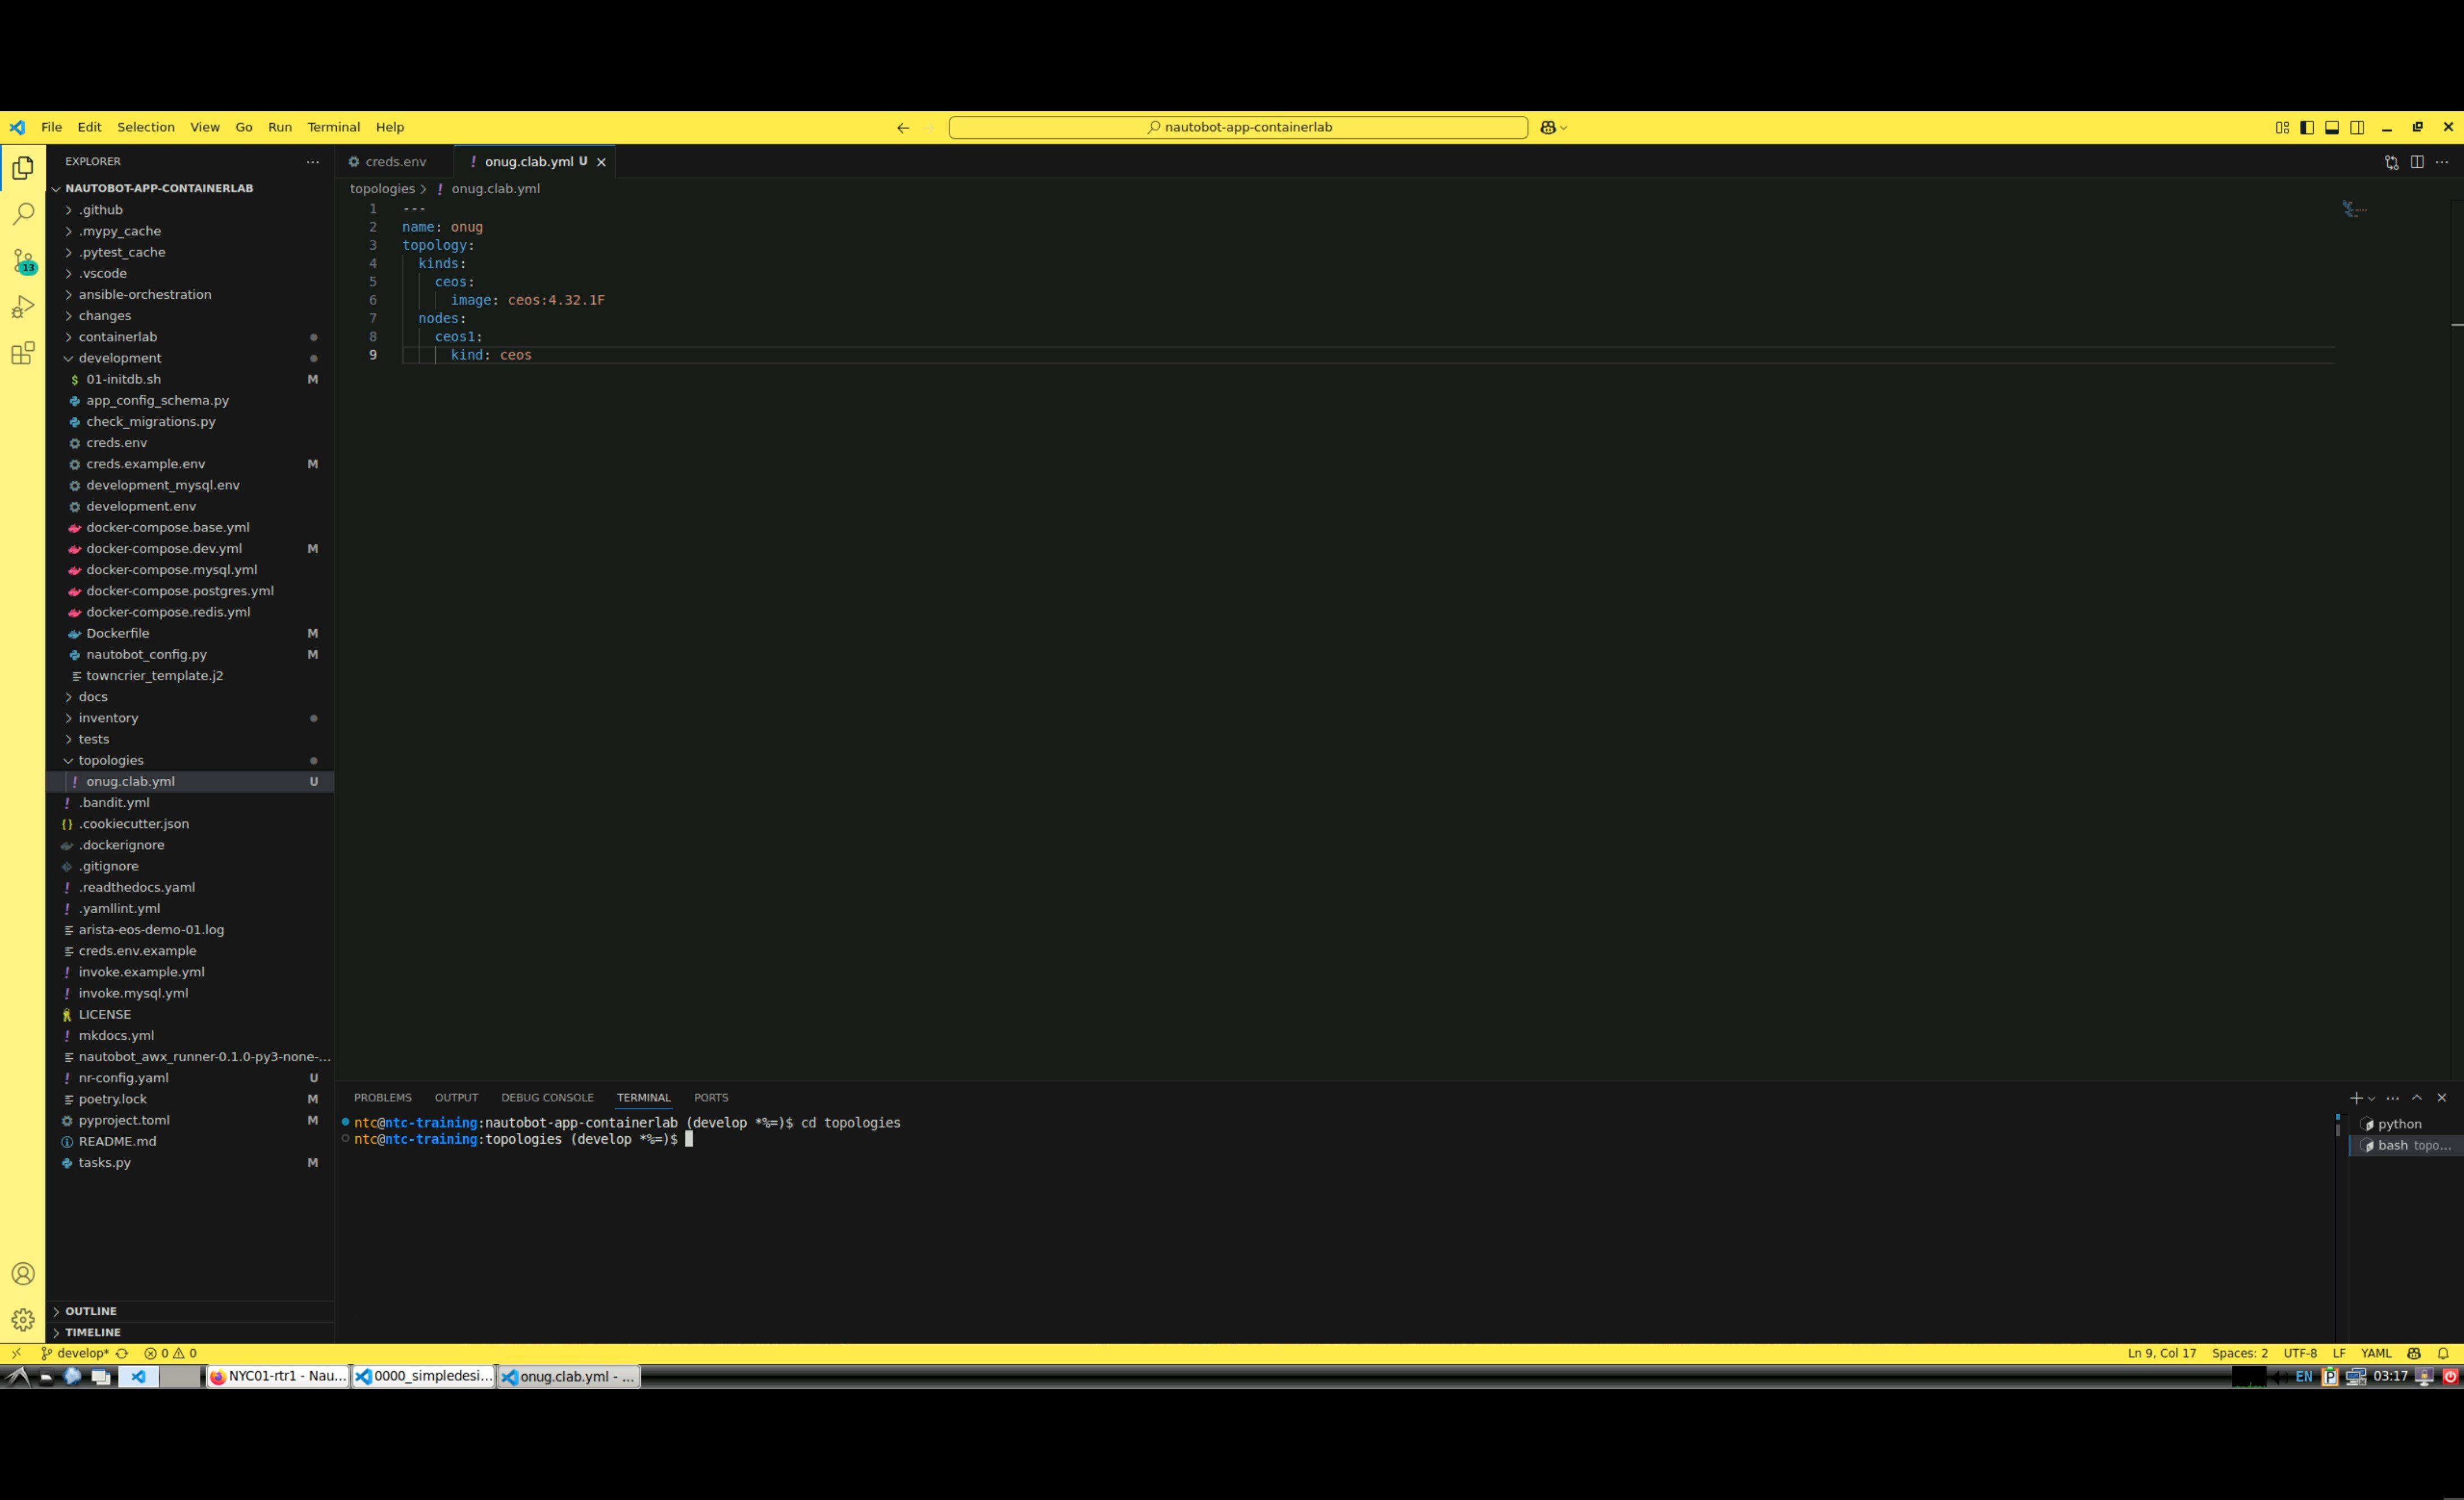Click the Accounts icon in activity bar
The width and height of the screenshot is (2464, 1500).
coord(23,1274)
